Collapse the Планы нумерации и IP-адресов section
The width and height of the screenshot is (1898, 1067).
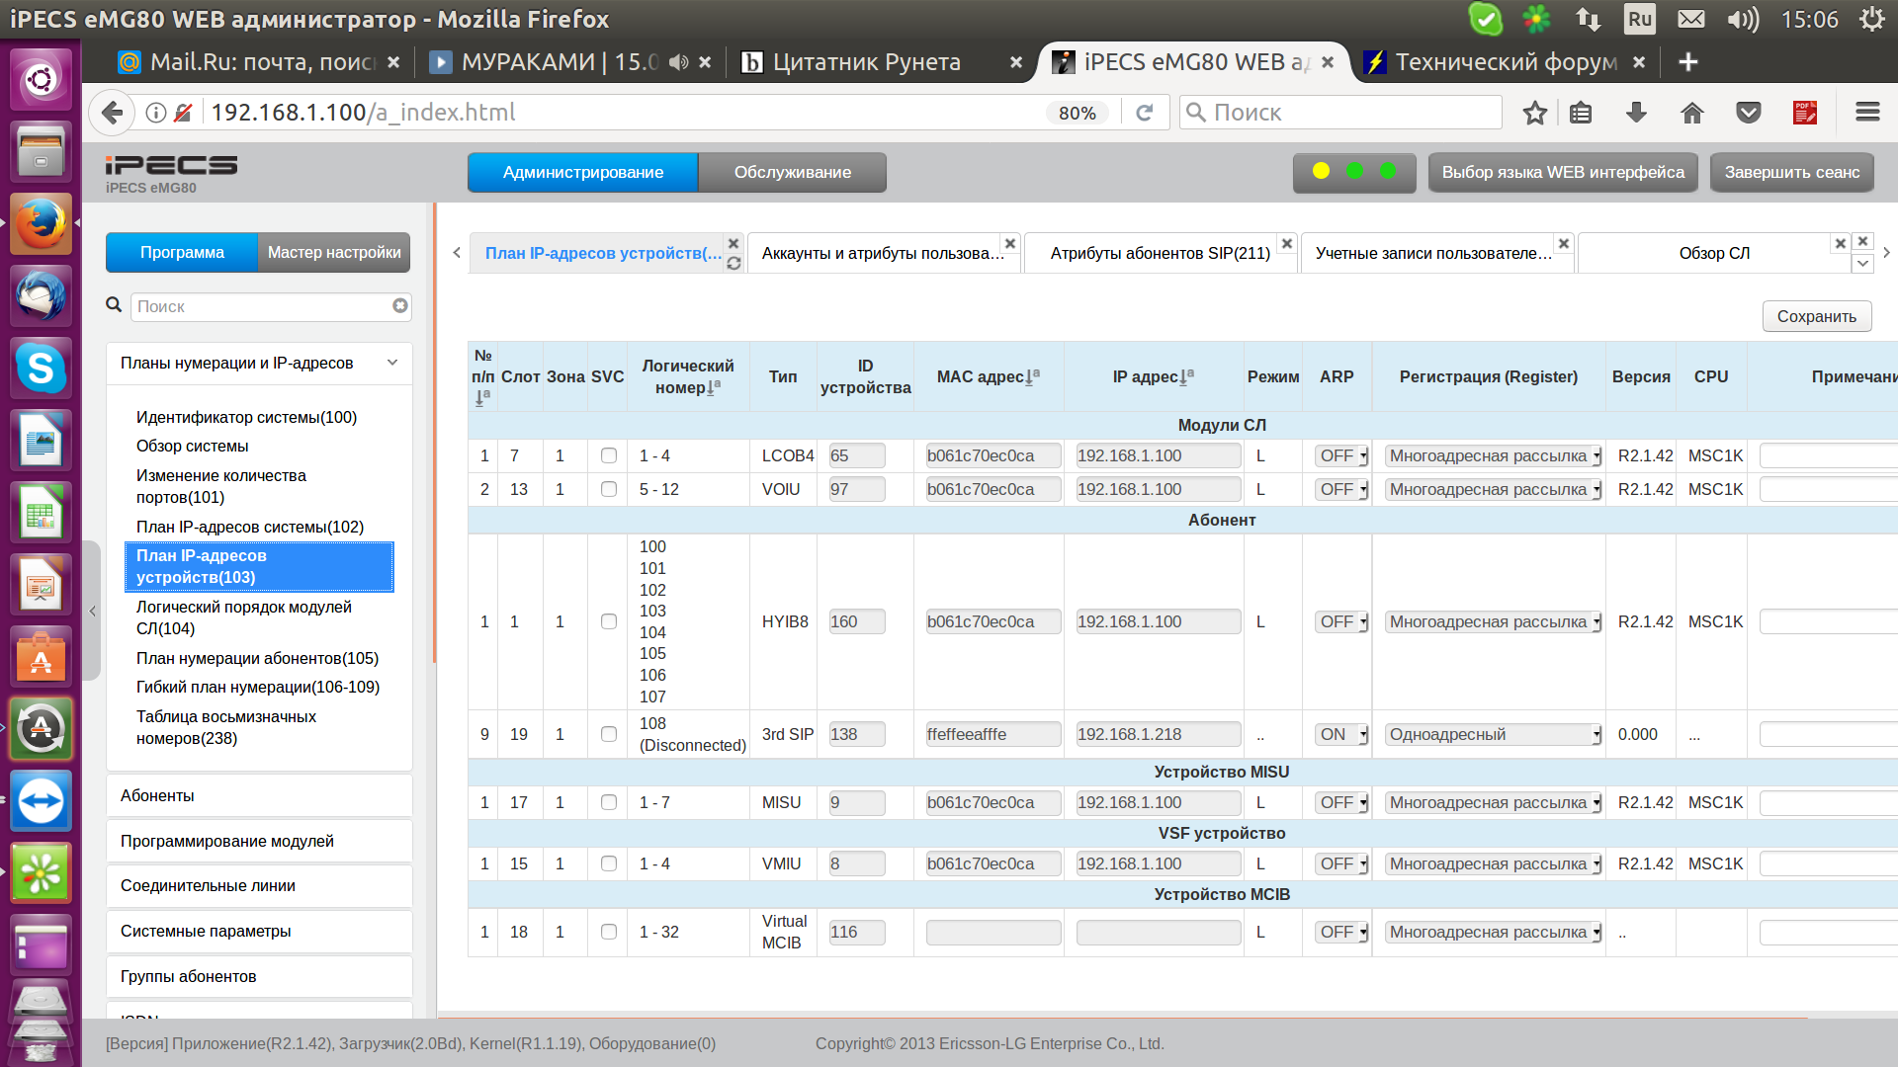pyautogui.click(x=392, y=363)
